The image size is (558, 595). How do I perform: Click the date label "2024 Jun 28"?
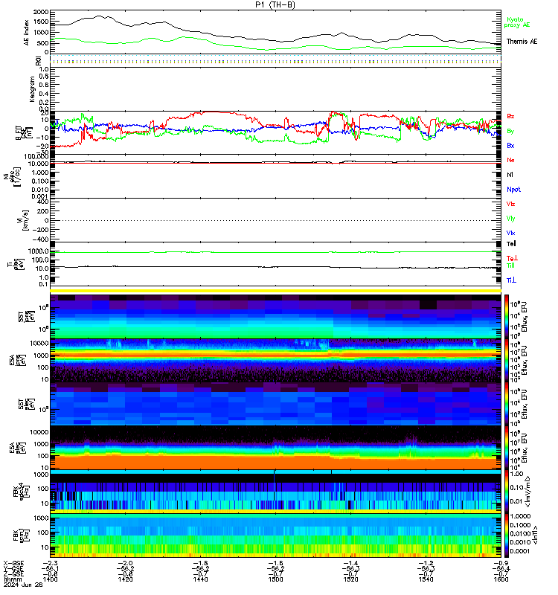click(x=23, y=585)
